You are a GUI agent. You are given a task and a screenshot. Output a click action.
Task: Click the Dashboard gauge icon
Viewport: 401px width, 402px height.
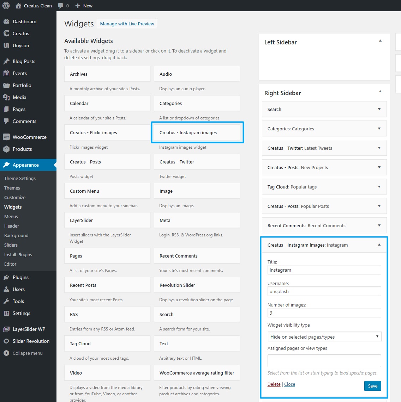pos(6,21)
